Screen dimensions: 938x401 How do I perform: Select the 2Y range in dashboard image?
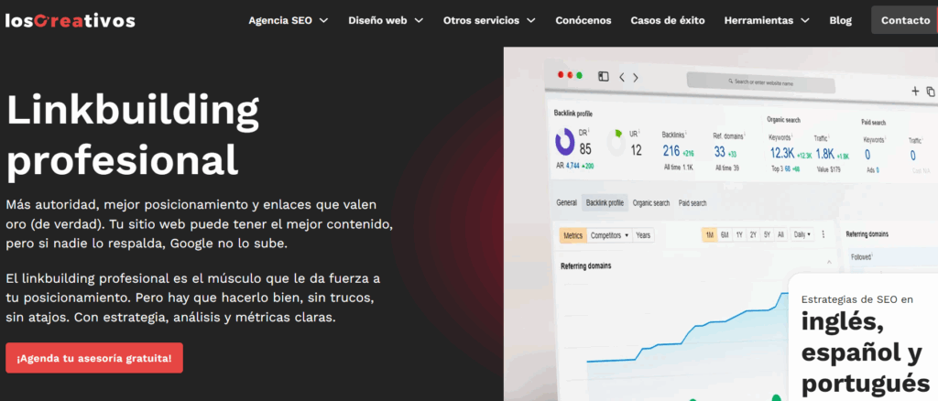point(753,235)
